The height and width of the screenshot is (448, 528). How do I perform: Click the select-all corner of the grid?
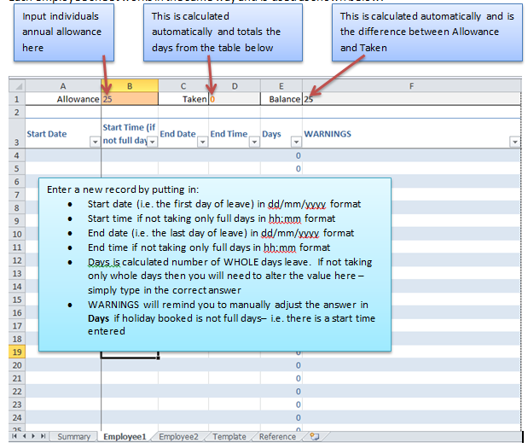tap(16, 86)
